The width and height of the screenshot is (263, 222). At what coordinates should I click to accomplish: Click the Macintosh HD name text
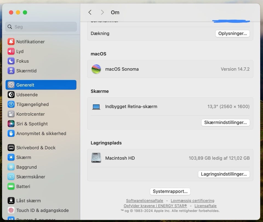(x=120, y=158)
